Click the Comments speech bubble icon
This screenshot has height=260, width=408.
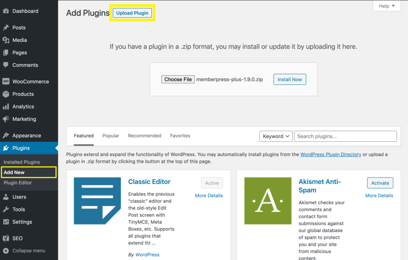(6, 65)
